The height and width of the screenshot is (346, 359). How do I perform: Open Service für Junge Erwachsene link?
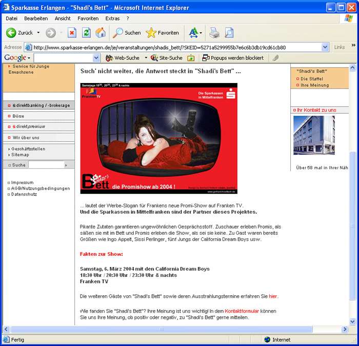coord(29,69)
